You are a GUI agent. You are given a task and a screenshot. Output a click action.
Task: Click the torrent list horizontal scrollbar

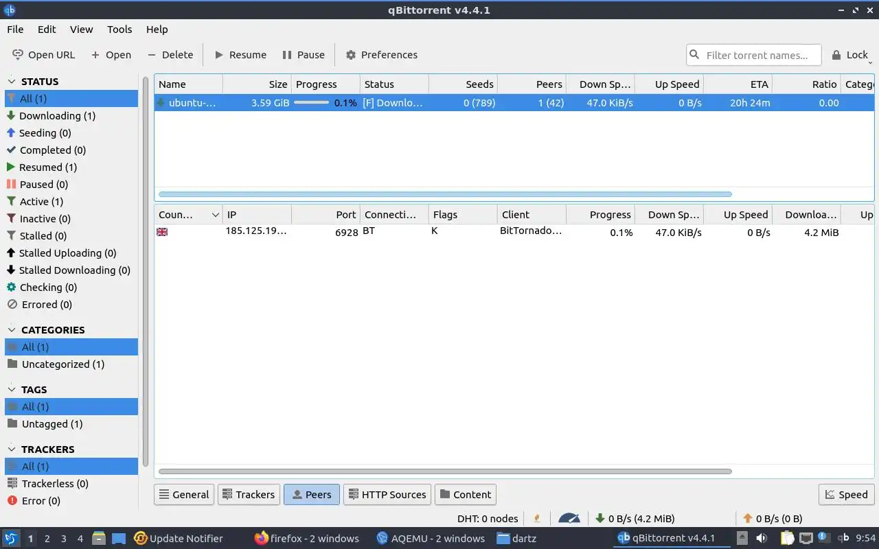[445, 194]
